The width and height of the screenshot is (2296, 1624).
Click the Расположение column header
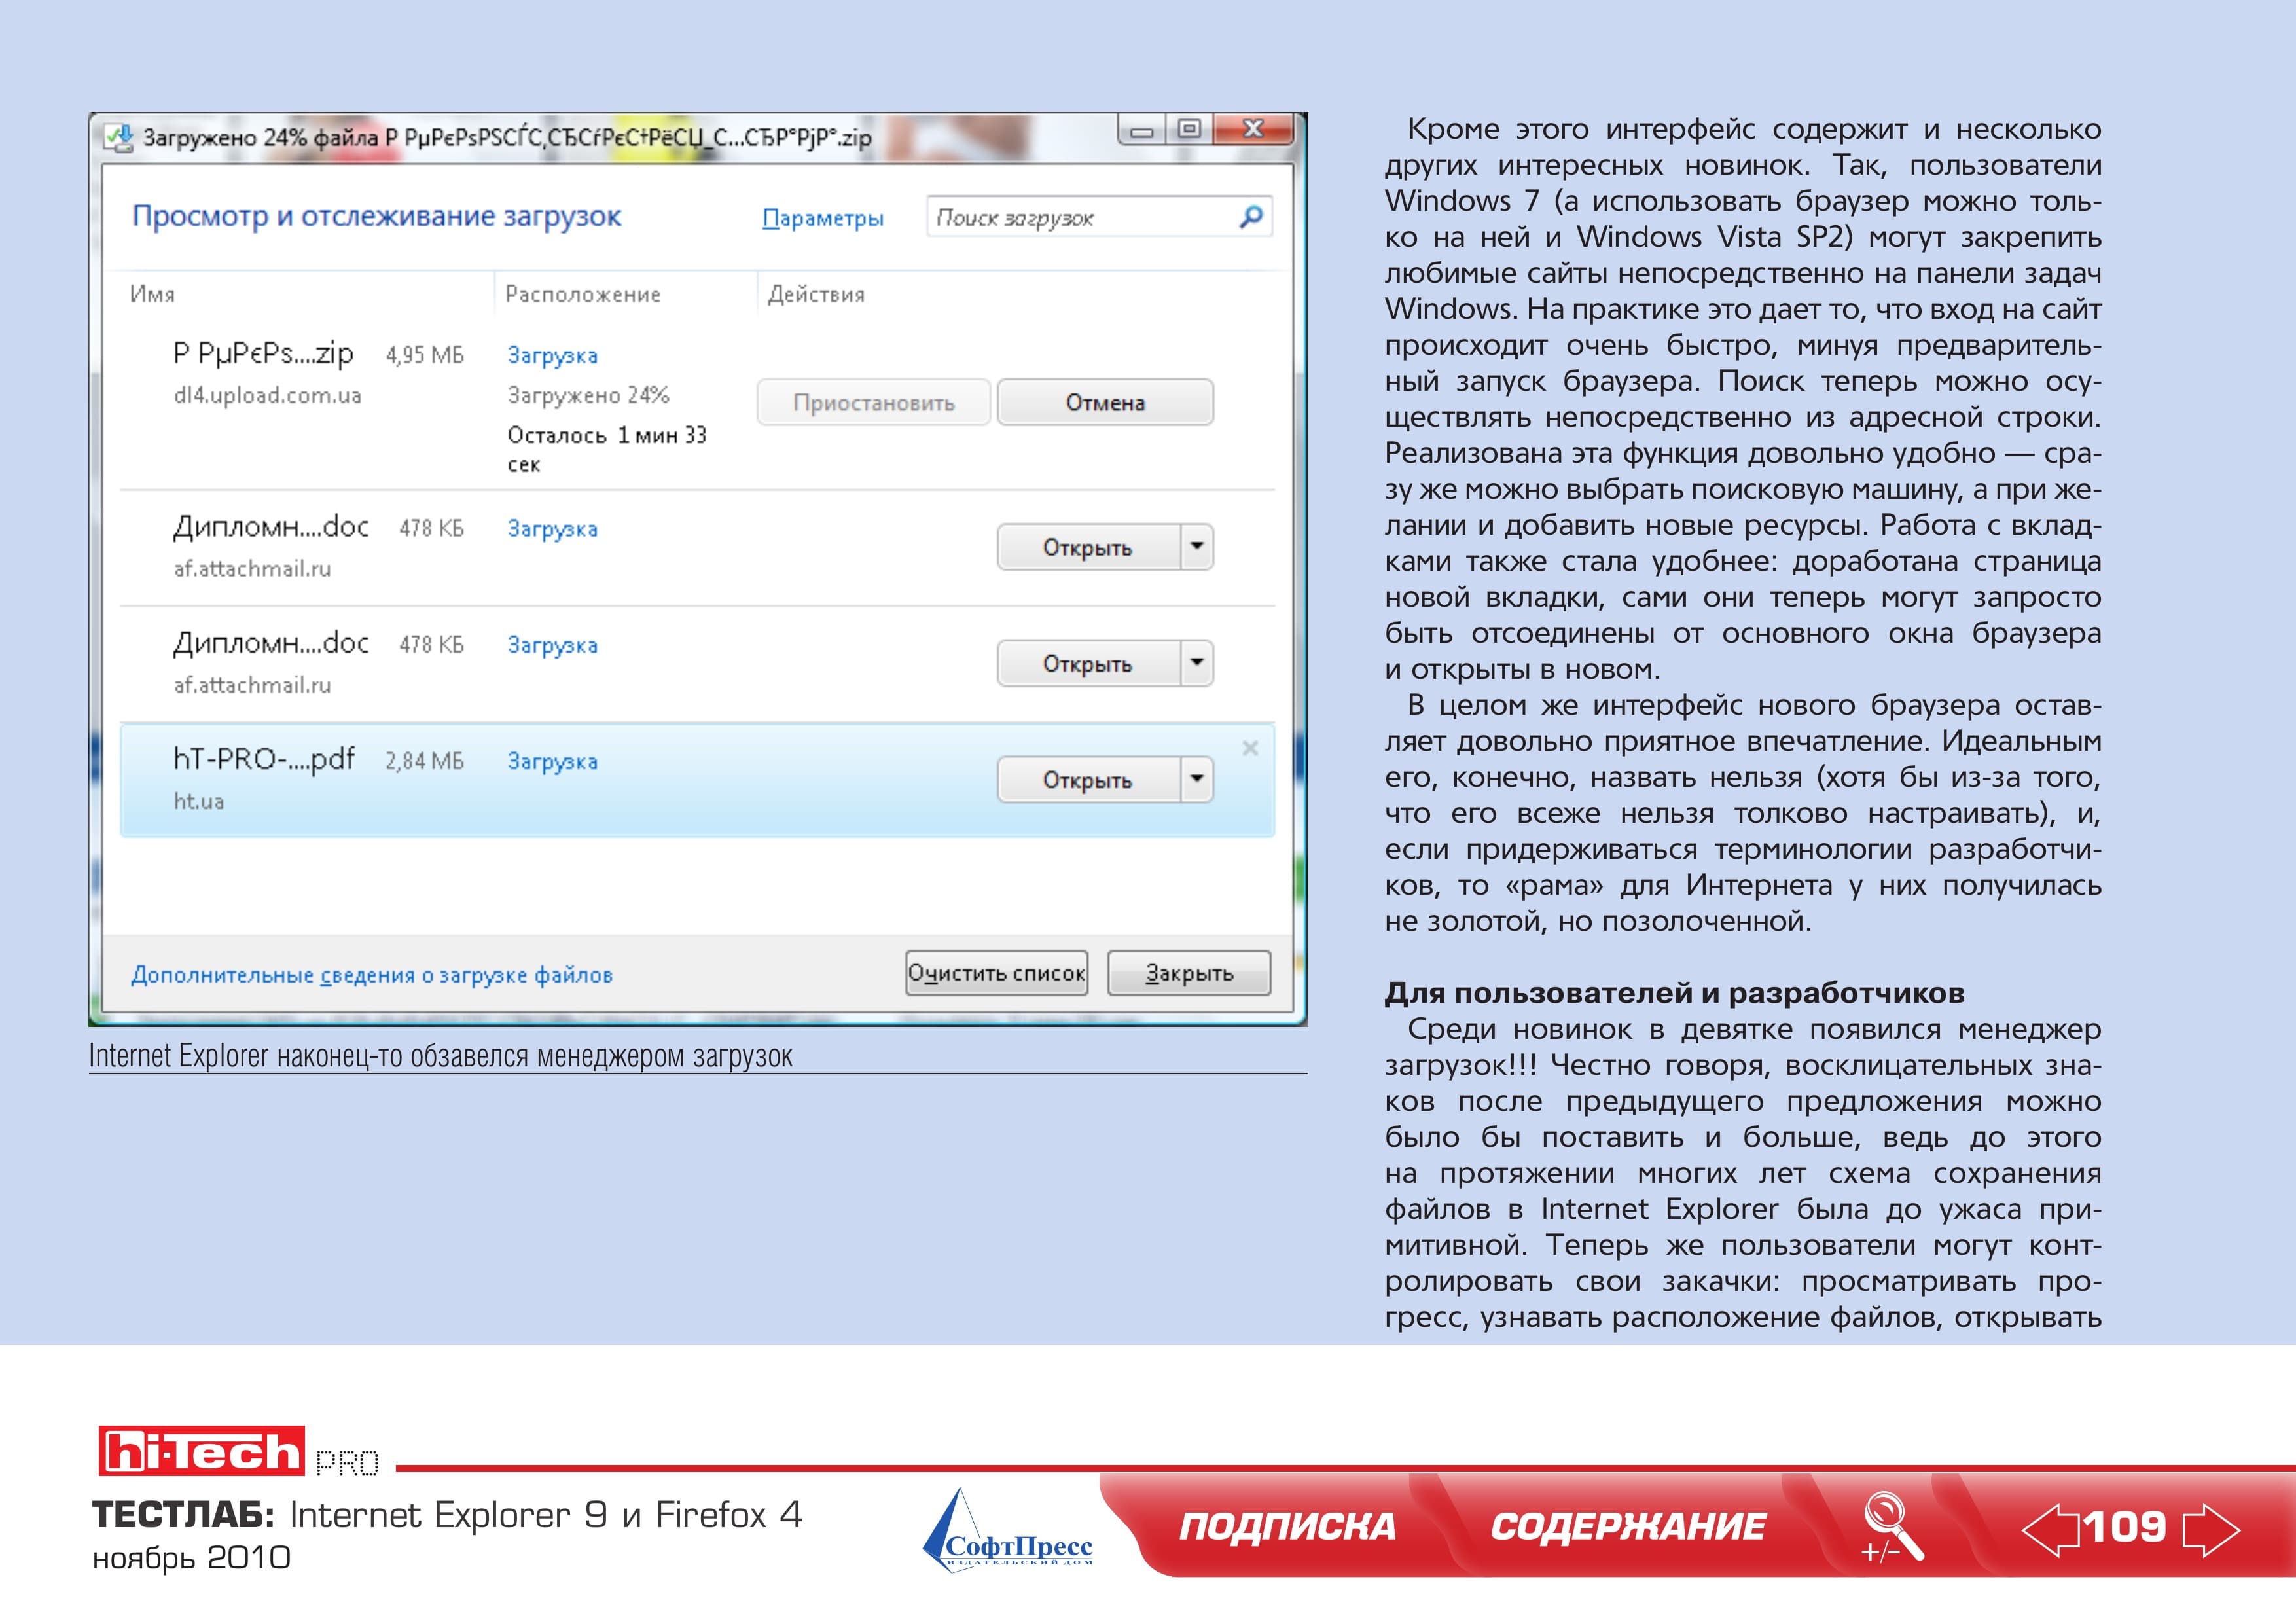(583, 294)
